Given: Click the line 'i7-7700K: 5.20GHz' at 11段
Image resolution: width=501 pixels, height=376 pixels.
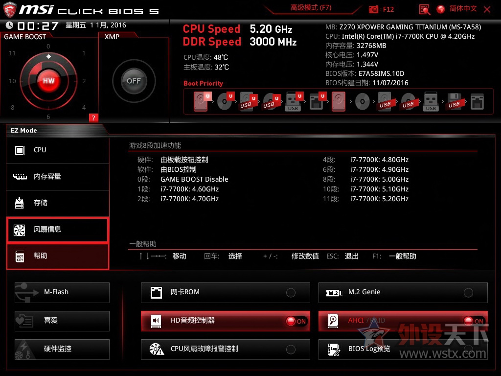Looking at the screenshot, I should tap(379, 199).
